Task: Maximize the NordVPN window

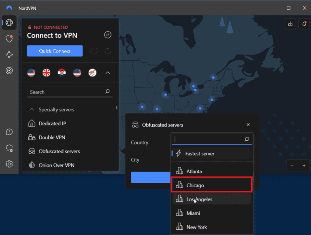Action: [x=289, y=8]
